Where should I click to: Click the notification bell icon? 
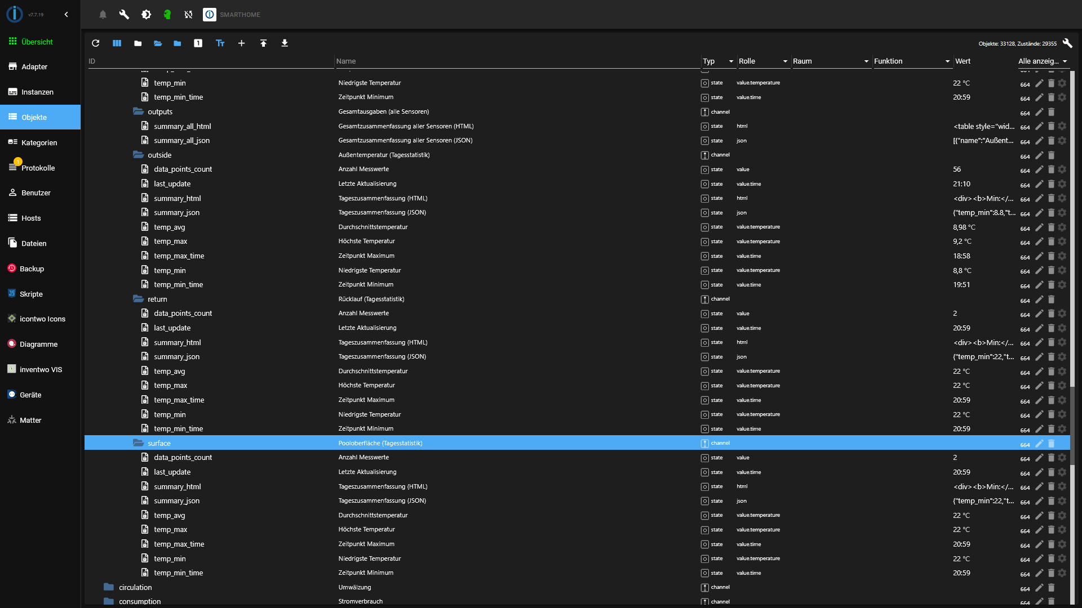[x=103, y=15]
